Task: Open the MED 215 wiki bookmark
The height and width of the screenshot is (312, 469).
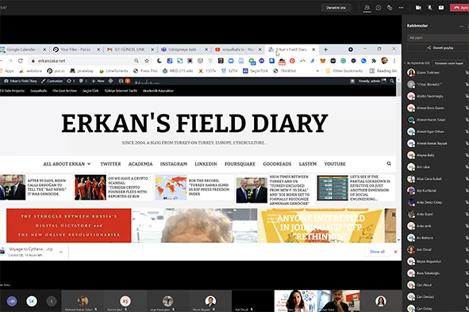Action: click(178, 71)
